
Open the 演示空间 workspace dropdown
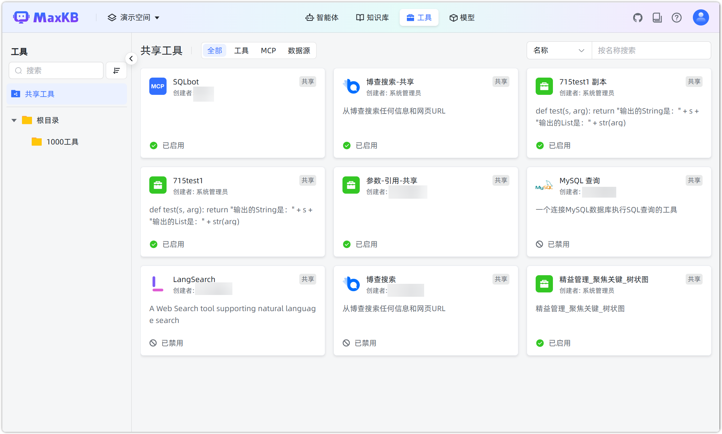(x=134, y=17)
